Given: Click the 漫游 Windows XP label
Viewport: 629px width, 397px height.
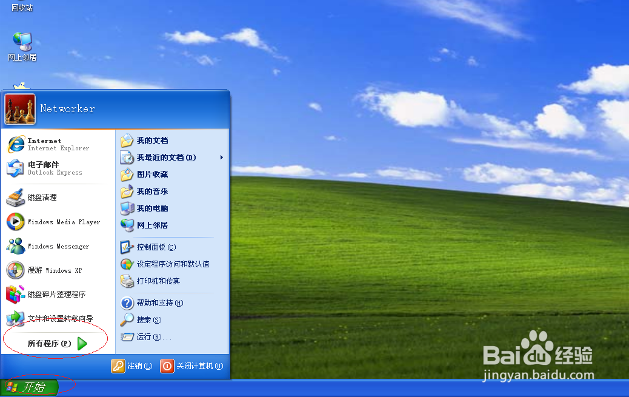Looking at the screenshot, I should 55,270.
